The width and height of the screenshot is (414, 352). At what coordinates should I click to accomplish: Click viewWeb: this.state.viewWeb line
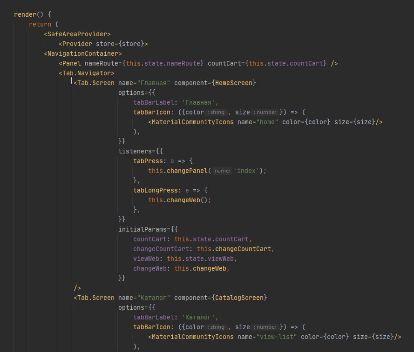click(x=185, y=259)
